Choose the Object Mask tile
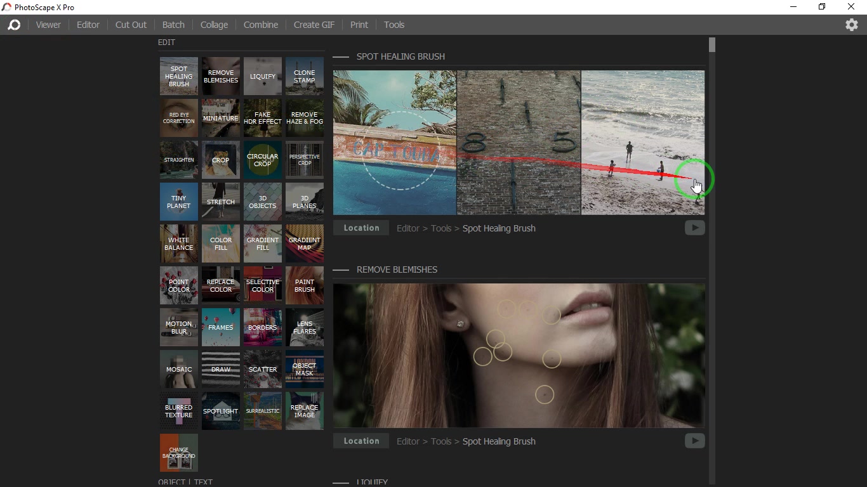Image resolution: width=867 pixels, height=487 pixels. point(305,369)
